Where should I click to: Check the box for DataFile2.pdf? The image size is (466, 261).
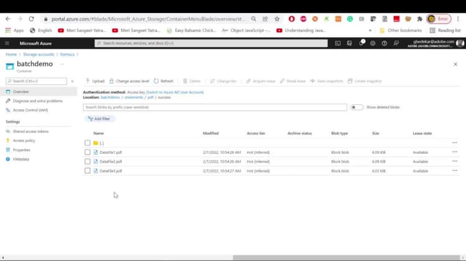pos(88,161)
